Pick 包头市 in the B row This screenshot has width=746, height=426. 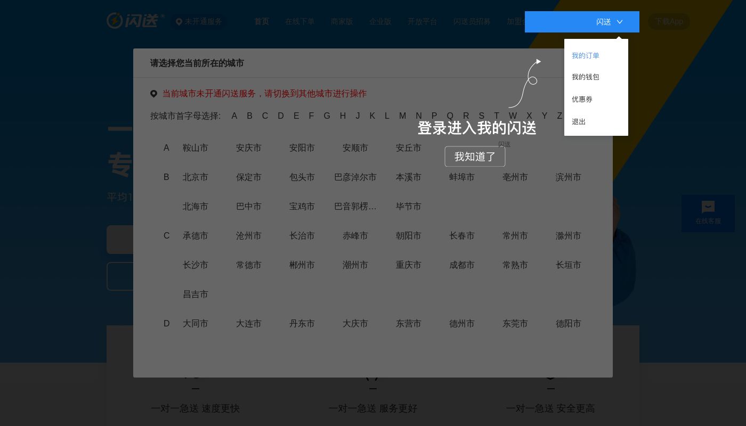(x=302, y=177)
